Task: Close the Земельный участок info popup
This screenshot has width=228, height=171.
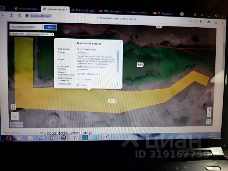Action: (121, 42)
